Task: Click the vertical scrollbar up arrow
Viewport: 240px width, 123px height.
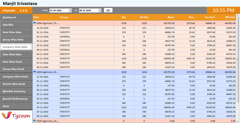Action: pyautogui.click(x=238, y=16)
